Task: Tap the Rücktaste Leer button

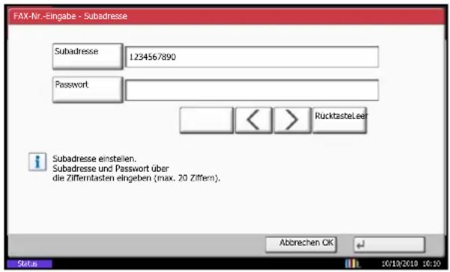Action: (339, 120)
